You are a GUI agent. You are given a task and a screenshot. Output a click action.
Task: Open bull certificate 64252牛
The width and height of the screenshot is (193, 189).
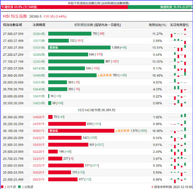(39, 138)
